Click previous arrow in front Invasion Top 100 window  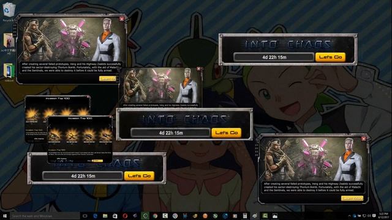(50, 127)
